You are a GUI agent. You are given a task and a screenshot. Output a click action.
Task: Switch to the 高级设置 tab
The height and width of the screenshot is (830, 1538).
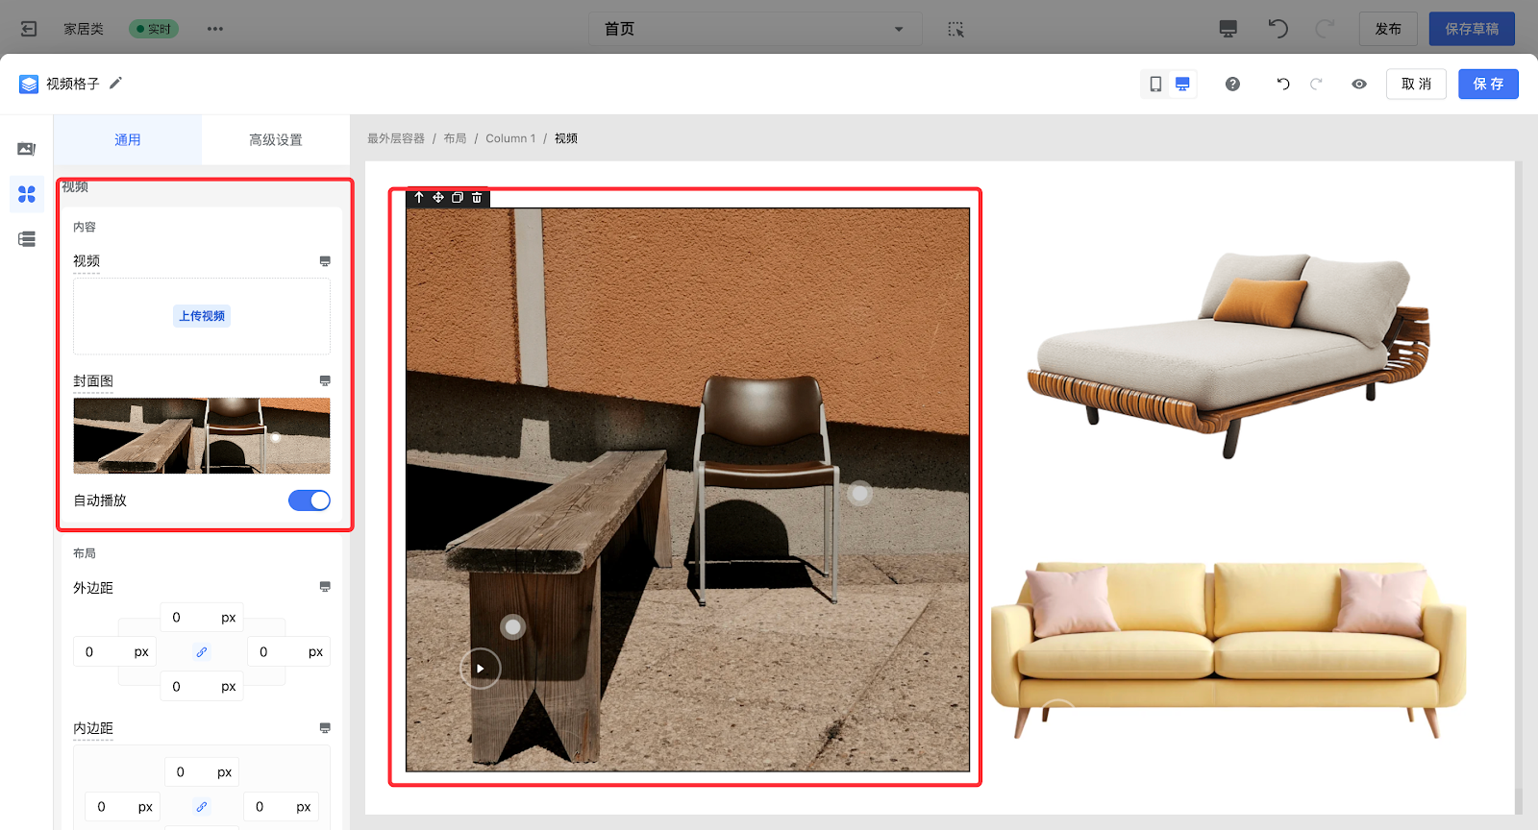pyautogui.click(x=276, y=140)
